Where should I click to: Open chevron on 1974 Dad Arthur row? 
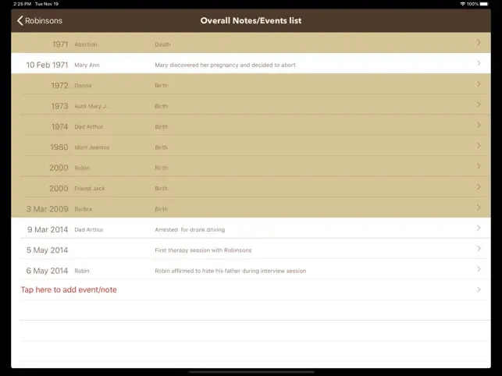tap(479, 125)
